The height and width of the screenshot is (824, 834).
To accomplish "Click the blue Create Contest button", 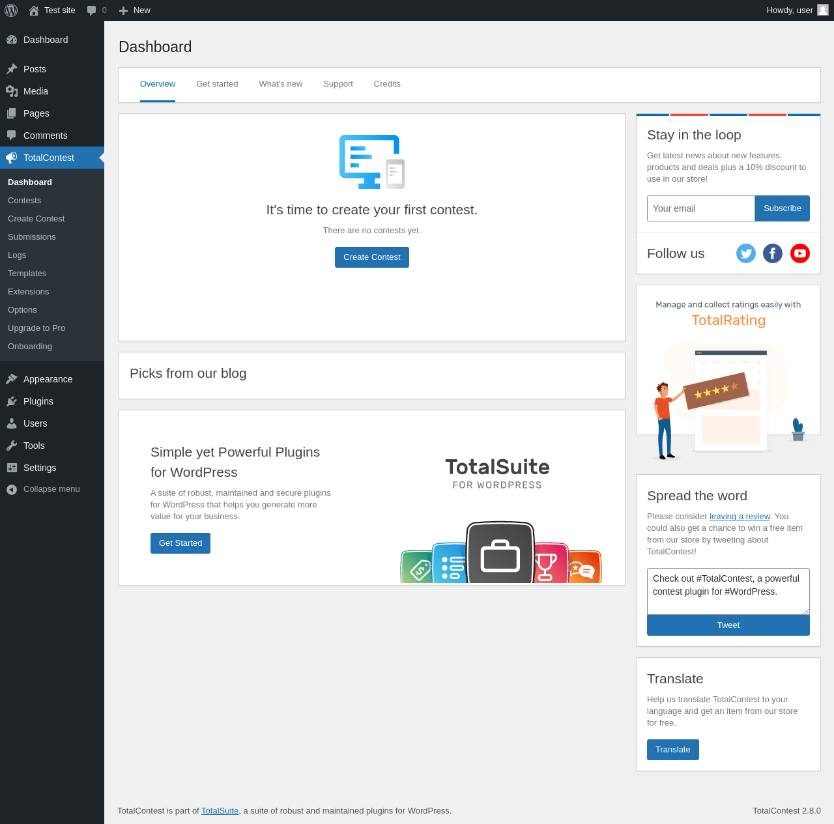I will coord(372,257).
